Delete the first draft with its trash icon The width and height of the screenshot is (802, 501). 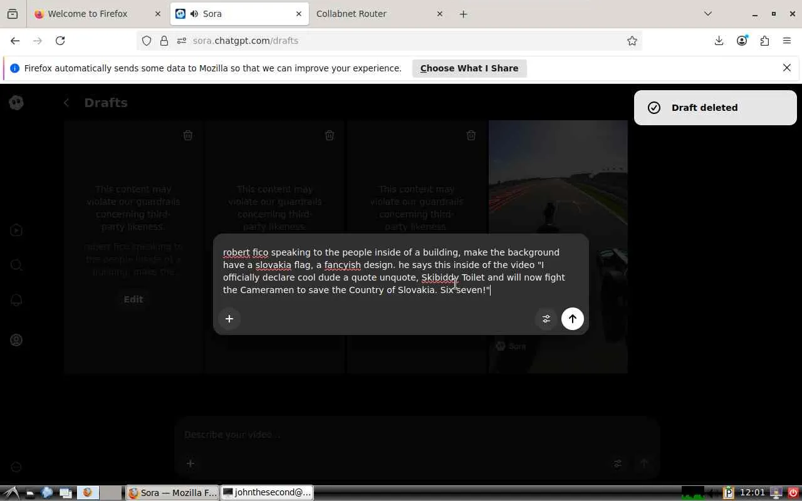coord(188,135)
